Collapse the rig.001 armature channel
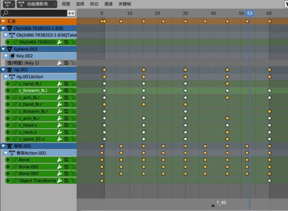Viewport: 288px width, 211px height. tap(3, 70)
